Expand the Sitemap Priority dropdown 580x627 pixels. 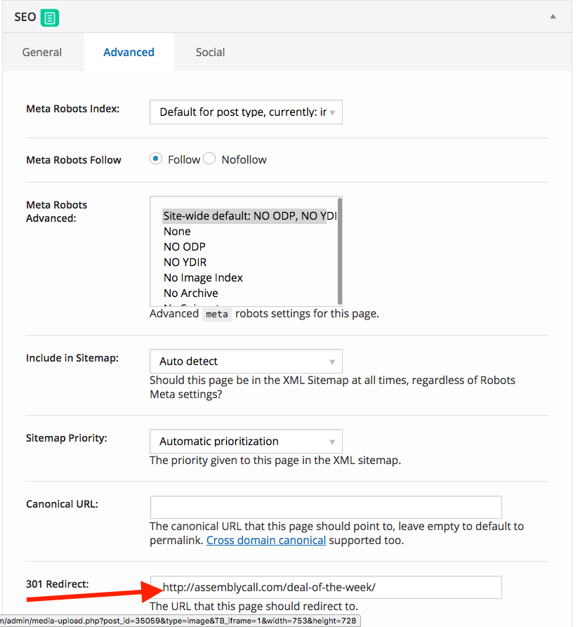click(246, 441)
